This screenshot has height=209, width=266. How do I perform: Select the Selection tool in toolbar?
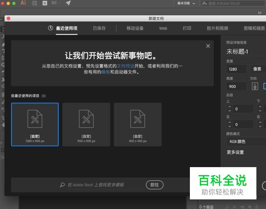click(x=3, y=29)
